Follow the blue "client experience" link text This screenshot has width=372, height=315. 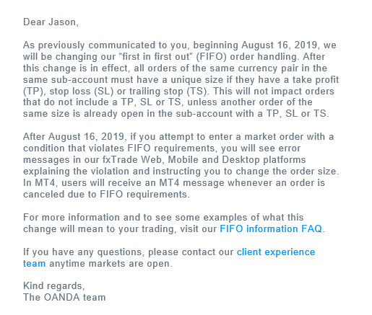[x=276, y=252]
